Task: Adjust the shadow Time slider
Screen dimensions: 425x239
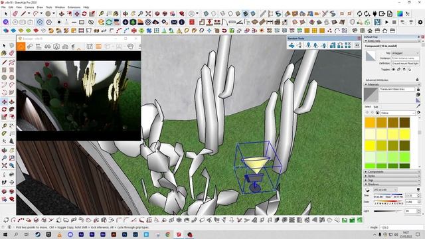Action: tap(388, 195)
